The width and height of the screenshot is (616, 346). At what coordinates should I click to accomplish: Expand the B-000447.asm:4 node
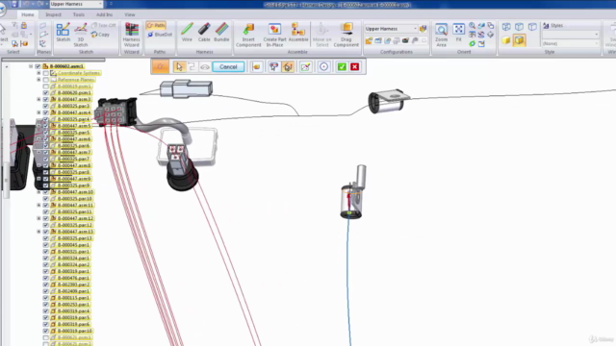pyautogui.click(x=38, y=112)
